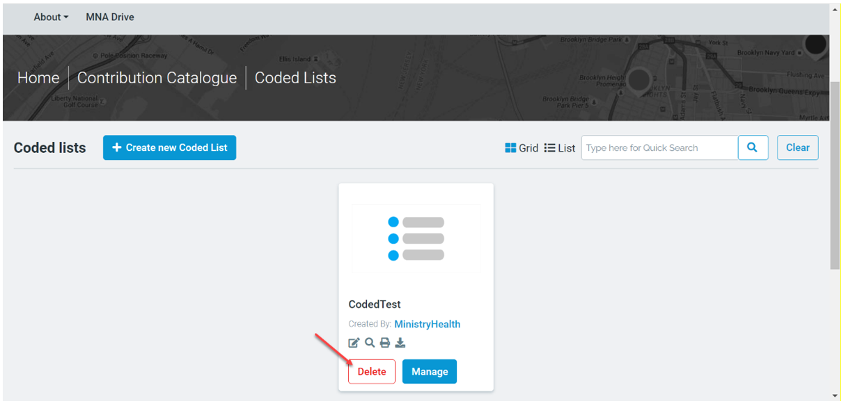Screen dimensions: 846x406
Task: Open Coded Lists breadcrumb
Action: click(295, 78)
